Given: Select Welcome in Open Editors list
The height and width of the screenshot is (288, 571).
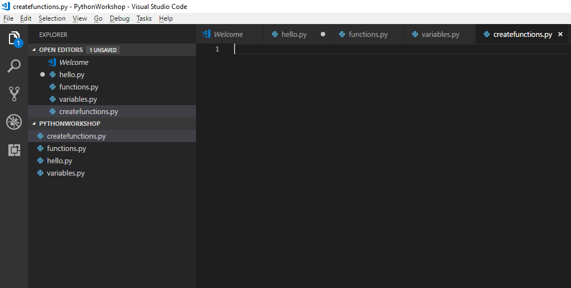Looking at the screenshot, I should tap(112, 62).
